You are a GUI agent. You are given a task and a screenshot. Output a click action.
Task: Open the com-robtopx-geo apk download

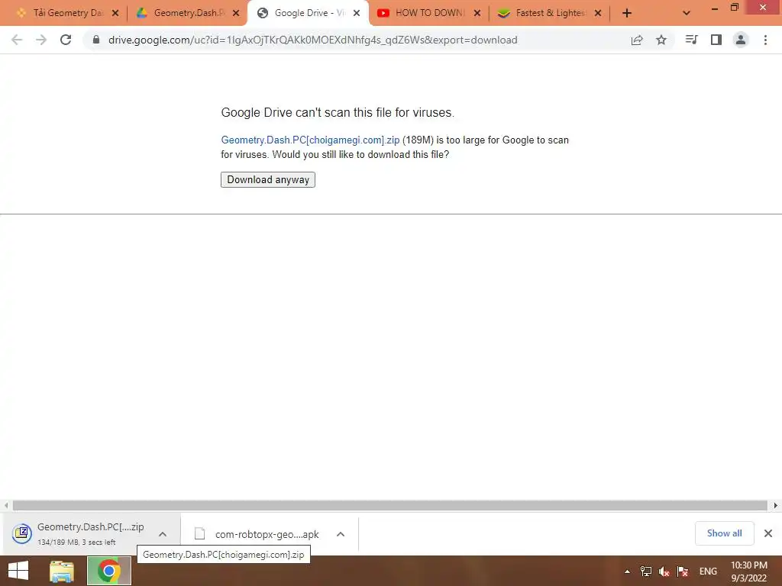(x=257, y=534)
